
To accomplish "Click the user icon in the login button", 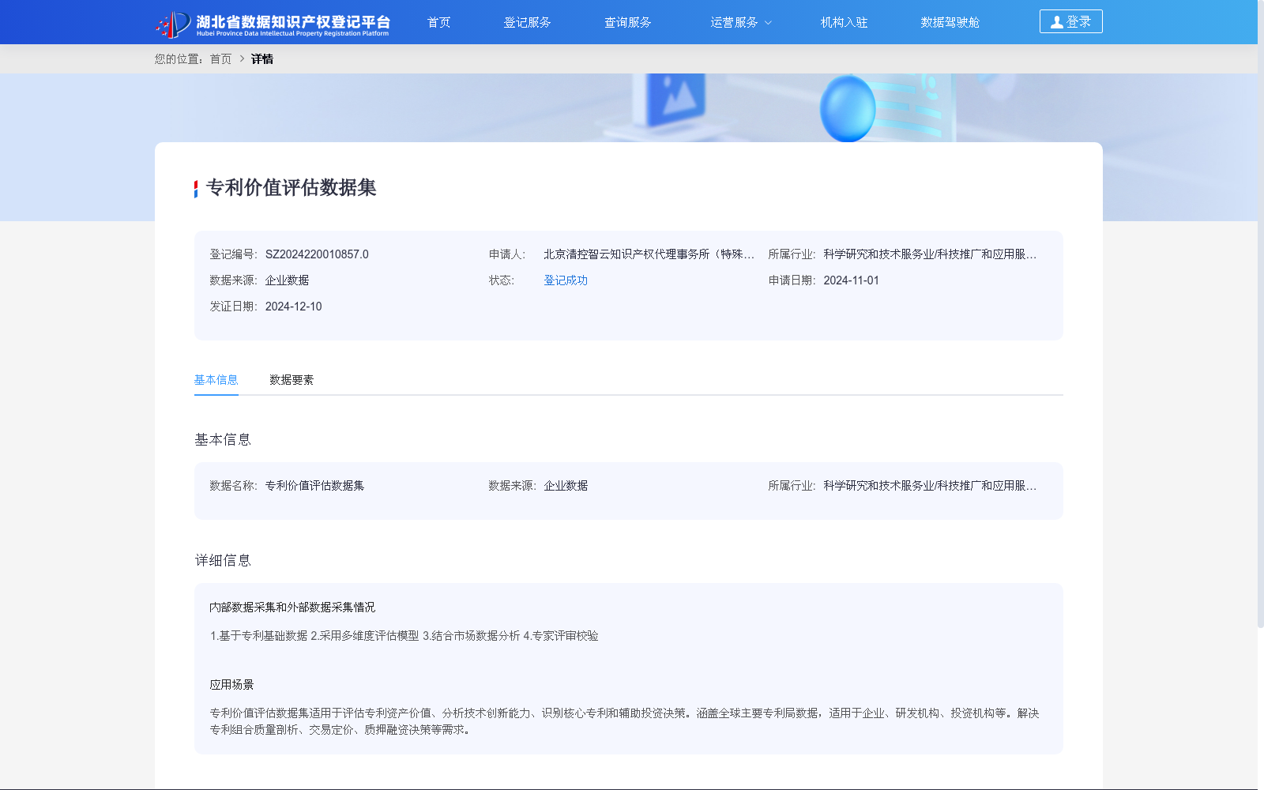I will [x=1056, y=22].
